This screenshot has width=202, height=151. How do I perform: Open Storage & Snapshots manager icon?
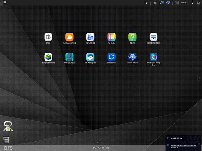[x=90, y=37]
